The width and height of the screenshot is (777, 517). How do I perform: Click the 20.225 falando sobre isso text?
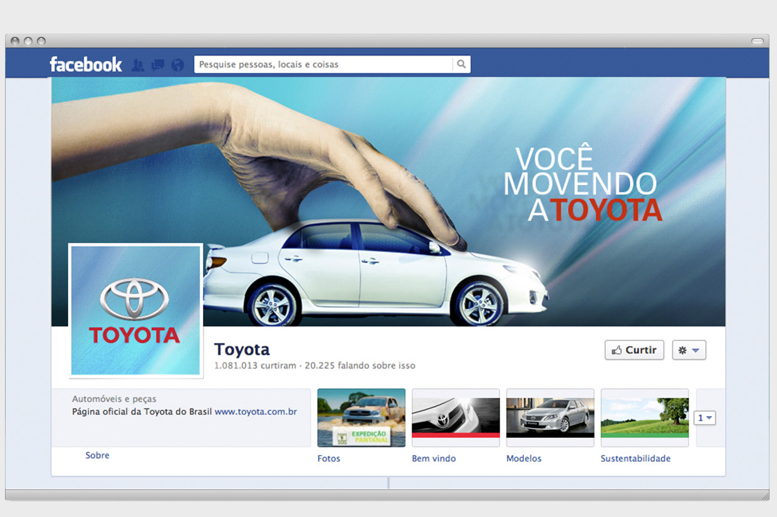point(360,365)
